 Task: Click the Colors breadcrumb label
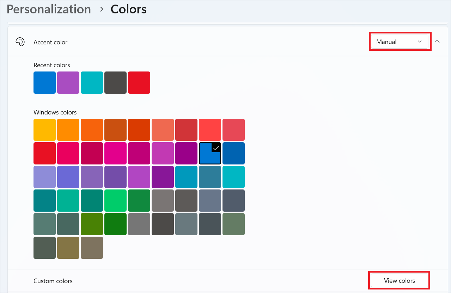tap(128, 9)
